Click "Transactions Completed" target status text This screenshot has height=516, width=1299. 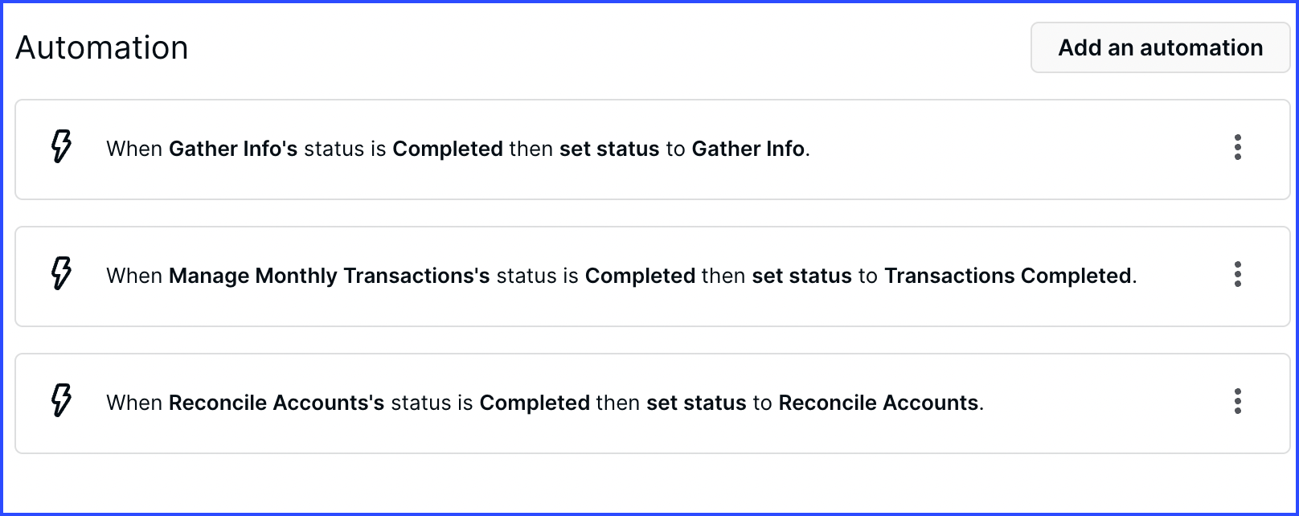click(x=1008, y=276)
